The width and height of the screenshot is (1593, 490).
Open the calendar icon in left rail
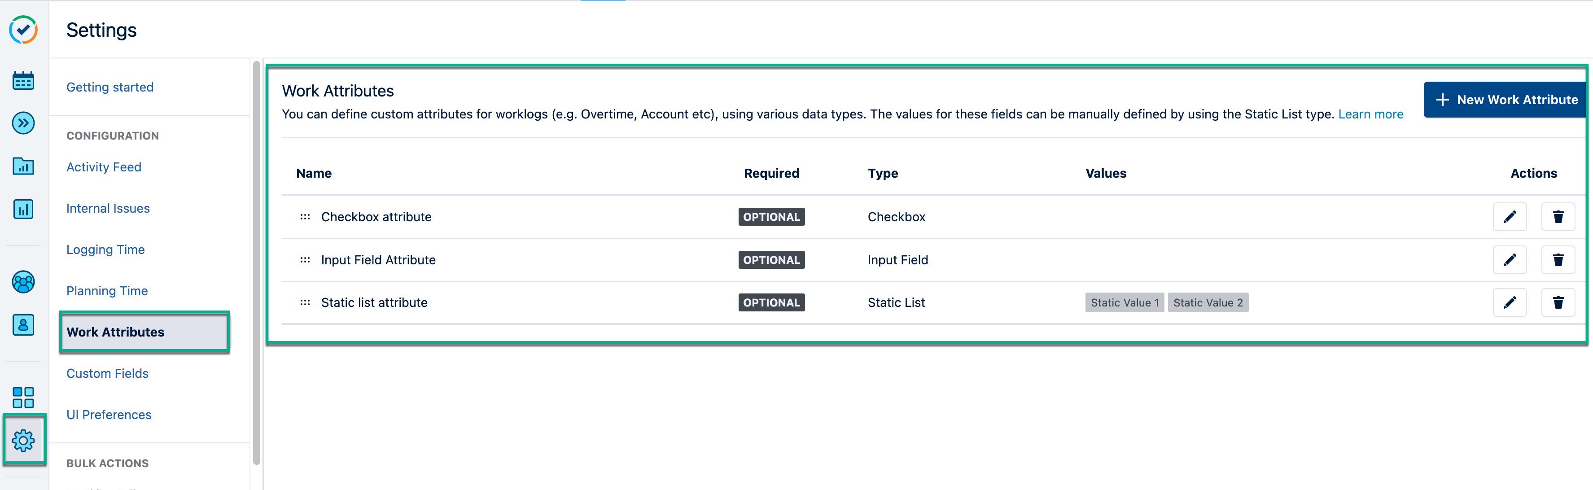click(x=23, y=80)
